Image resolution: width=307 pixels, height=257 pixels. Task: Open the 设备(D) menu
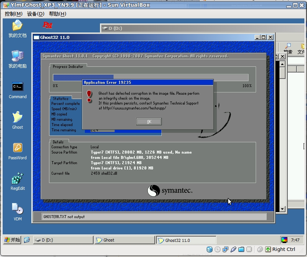coord(35,14)
